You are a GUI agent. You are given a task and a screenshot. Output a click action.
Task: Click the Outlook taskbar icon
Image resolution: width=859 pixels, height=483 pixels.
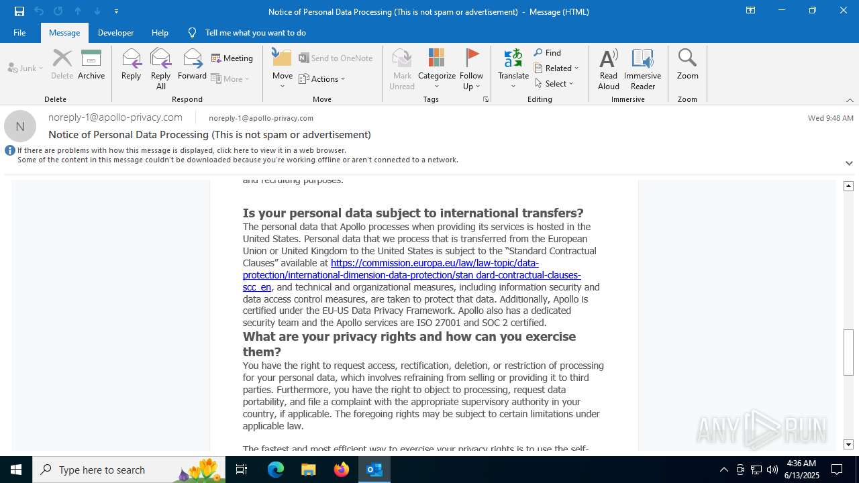click(x=374, y=470)
